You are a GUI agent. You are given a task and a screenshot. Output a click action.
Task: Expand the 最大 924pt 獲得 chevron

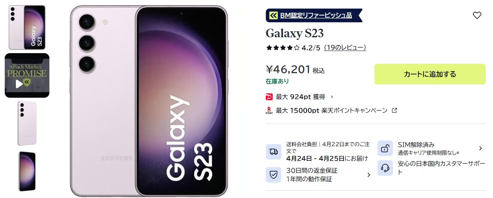332,97
